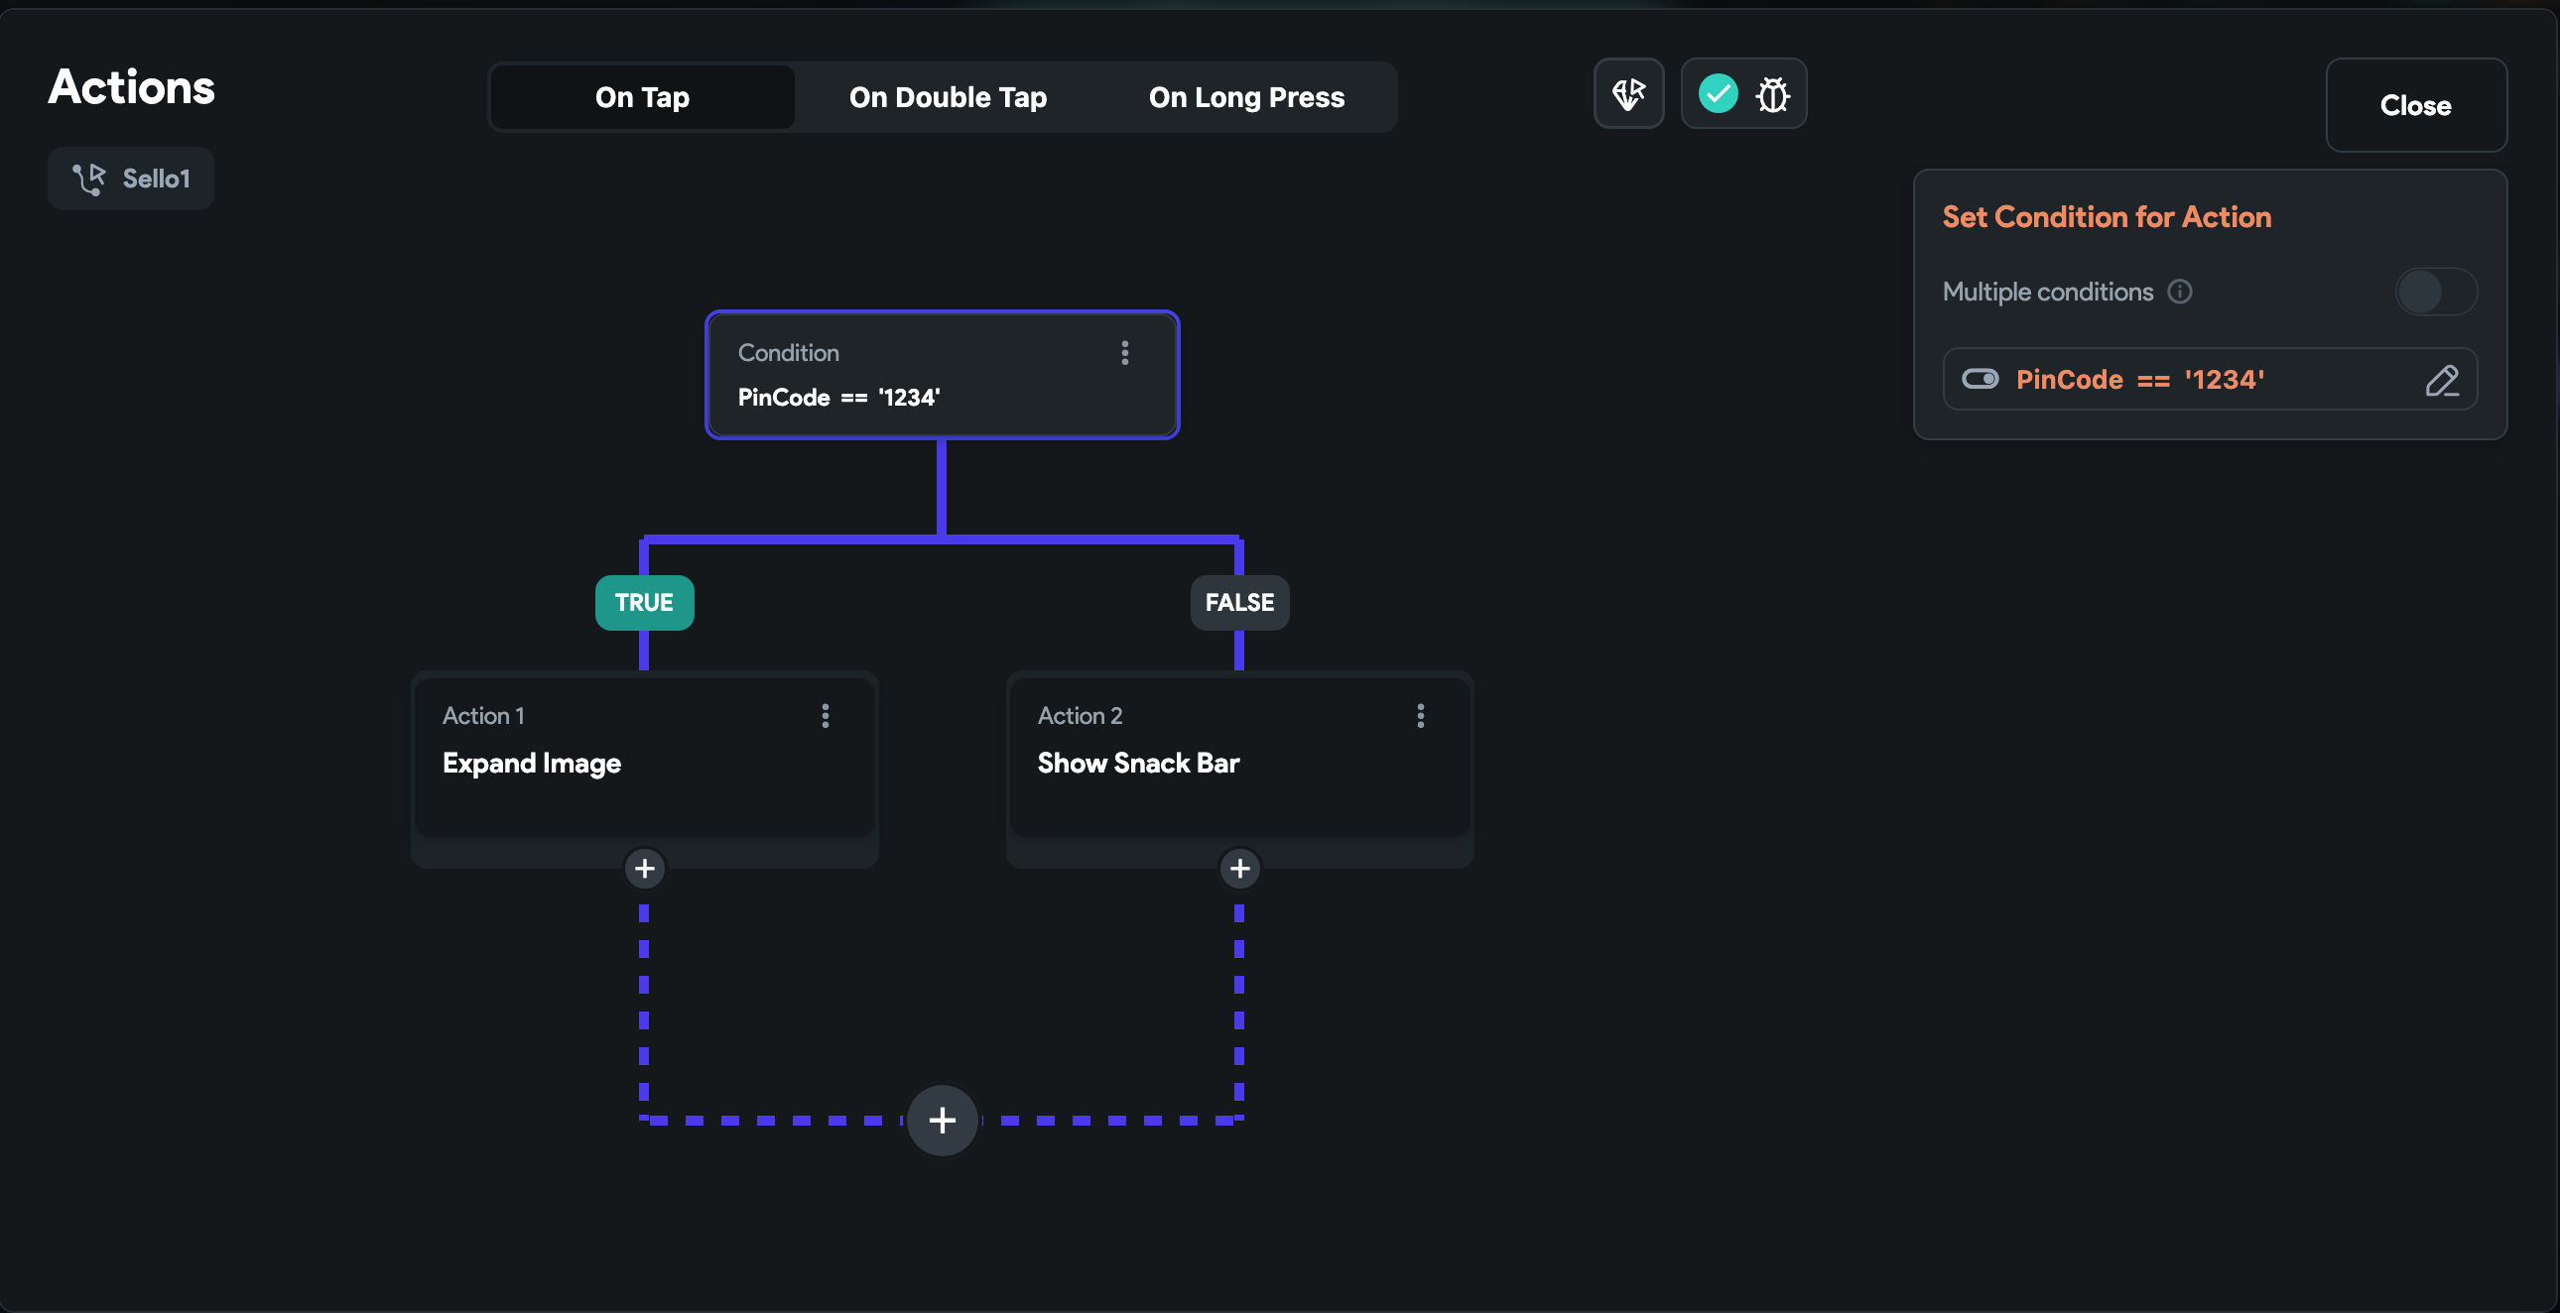
Task: Click the green checkmark status icon
Action: tap(1718, 94)
